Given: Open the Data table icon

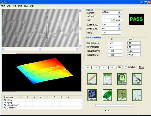Looking at the screenshot, I should 107,79.
